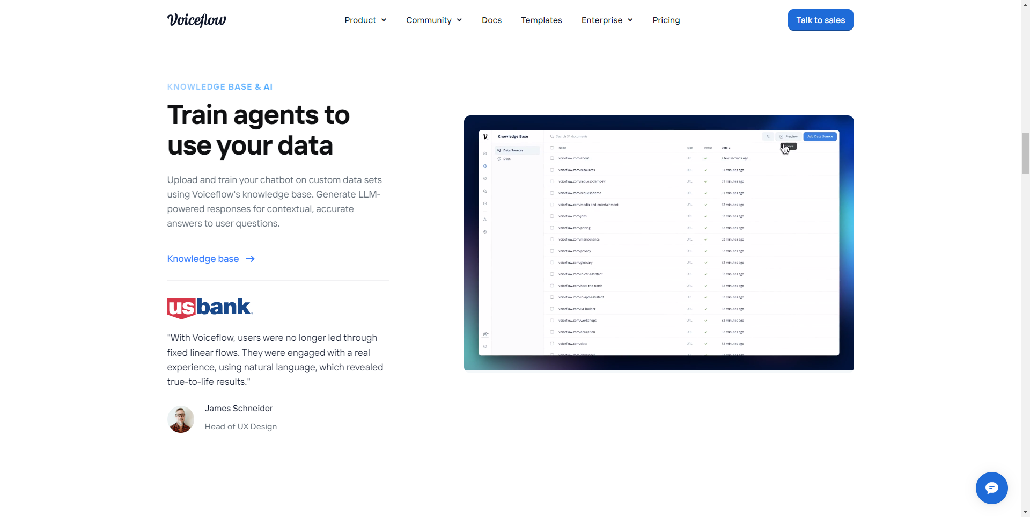Click the Type column header
The image size is (1030, 517).
point(690,148)
